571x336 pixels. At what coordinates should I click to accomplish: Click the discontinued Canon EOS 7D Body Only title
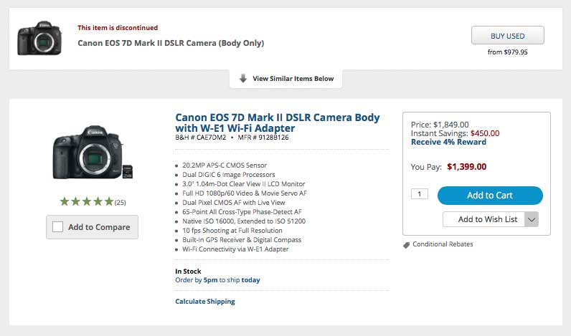[x=171, y=43]
